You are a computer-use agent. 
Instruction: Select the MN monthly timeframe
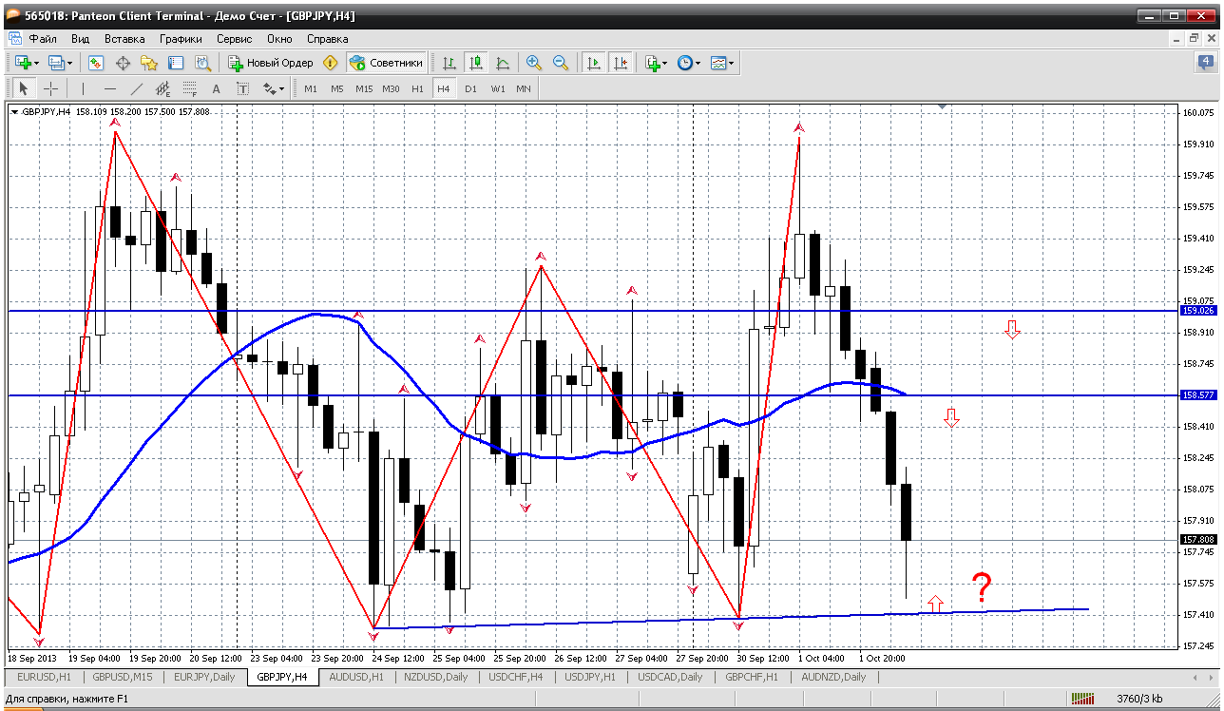pyautogui.click(x=524, y=88)
